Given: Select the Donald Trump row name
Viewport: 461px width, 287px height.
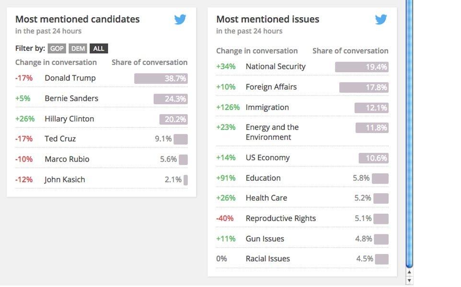Looking at the screenshot, I should click(70, 78).
